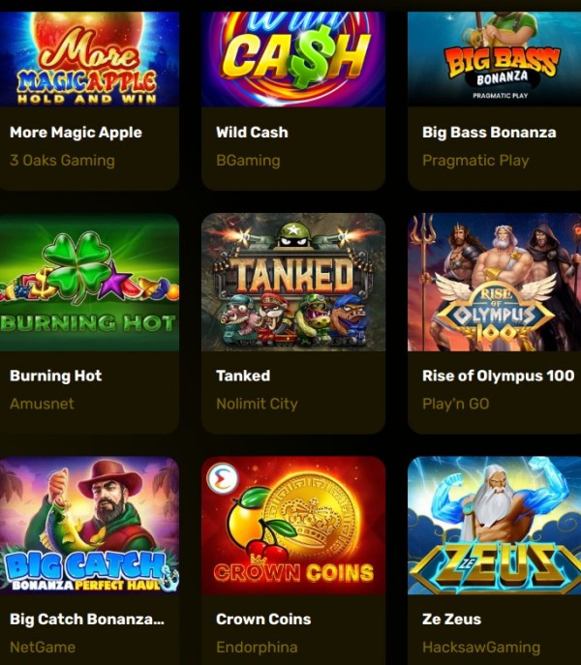Select the Amusnet provider label

42,404
